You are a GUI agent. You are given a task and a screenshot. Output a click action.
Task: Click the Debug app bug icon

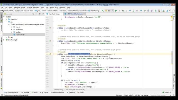(x=123, y=11)
